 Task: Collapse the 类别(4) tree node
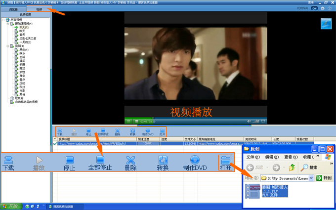pyautogui.click(x=8, y=46)
